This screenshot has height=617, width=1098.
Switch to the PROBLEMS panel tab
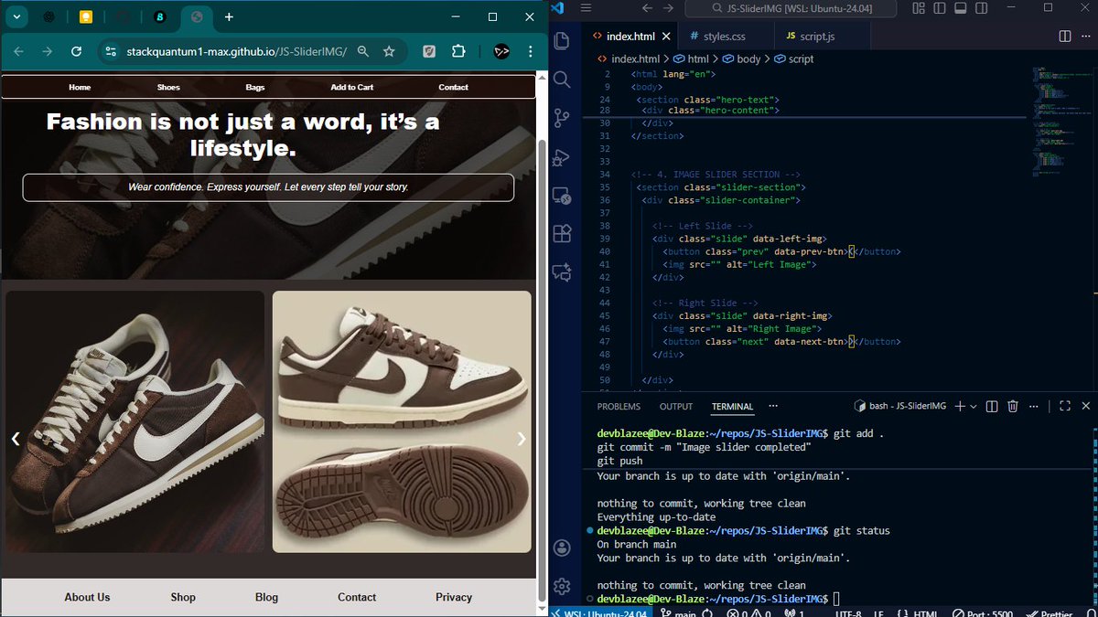pos(619,407)
